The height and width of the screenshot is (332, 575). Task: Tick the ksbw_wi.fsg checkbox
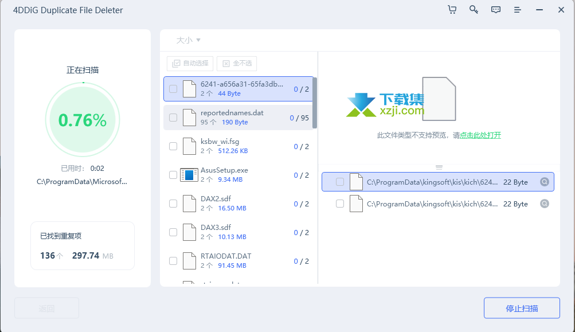173,146
